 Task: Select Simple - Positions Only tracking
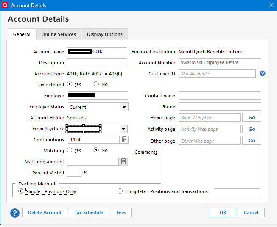[21, 191]
